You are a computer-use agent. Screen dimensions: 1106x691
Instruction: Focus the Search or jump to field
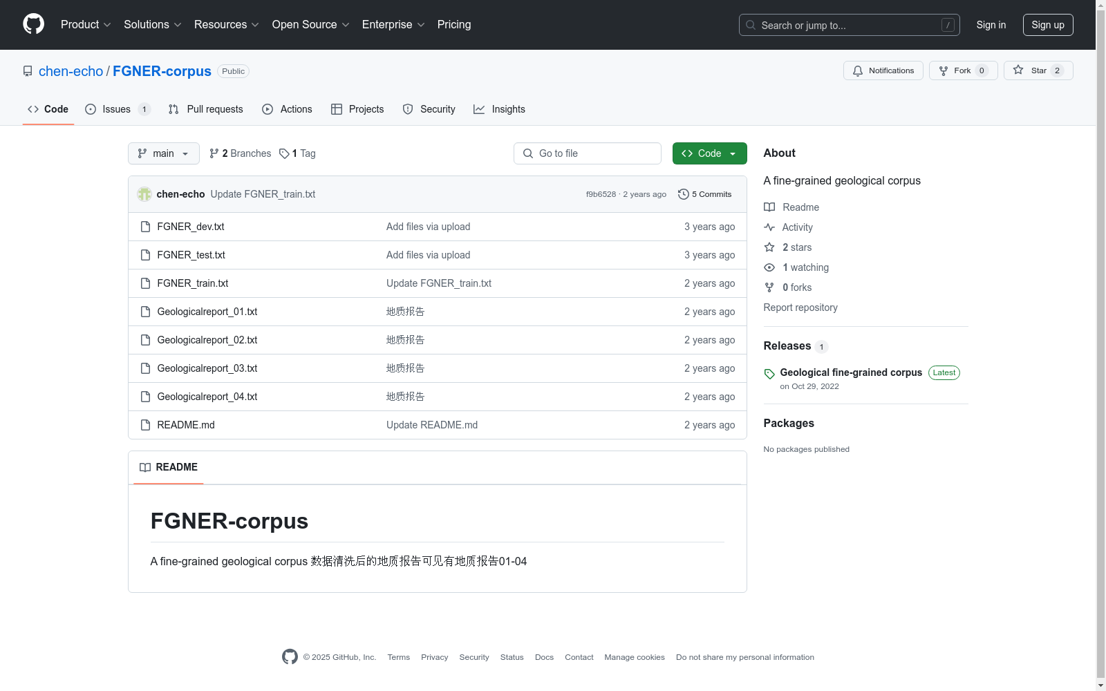coord(850,25)
